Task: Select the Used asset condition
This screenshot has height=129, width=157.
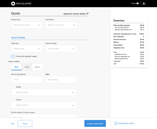Action: click(x=27, y=67)
